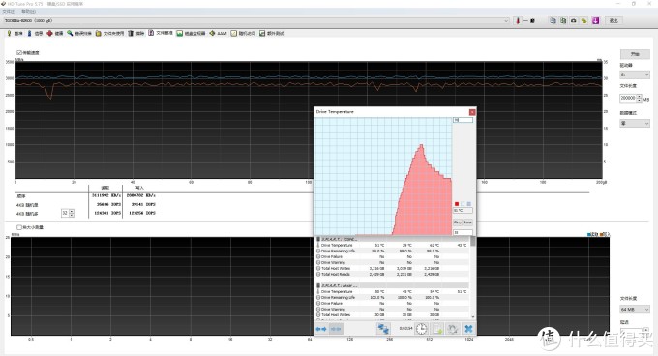Click the thermometer temperature icon in toolbar
The image size is (658, 356).
pyautogui.click(x=518, y=20)
